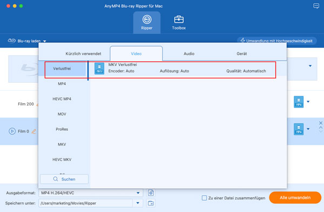The height and width of the screenshot is (212, 324).
Task: Click the Auflösung: Auto text
Action: point(174,71)
